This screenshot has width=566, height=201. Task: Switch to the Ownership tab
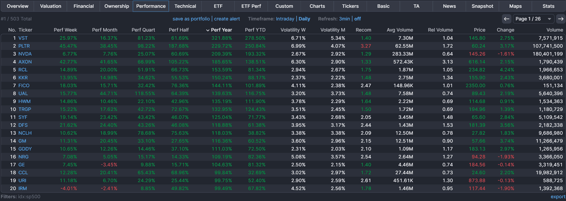point(117,6)
